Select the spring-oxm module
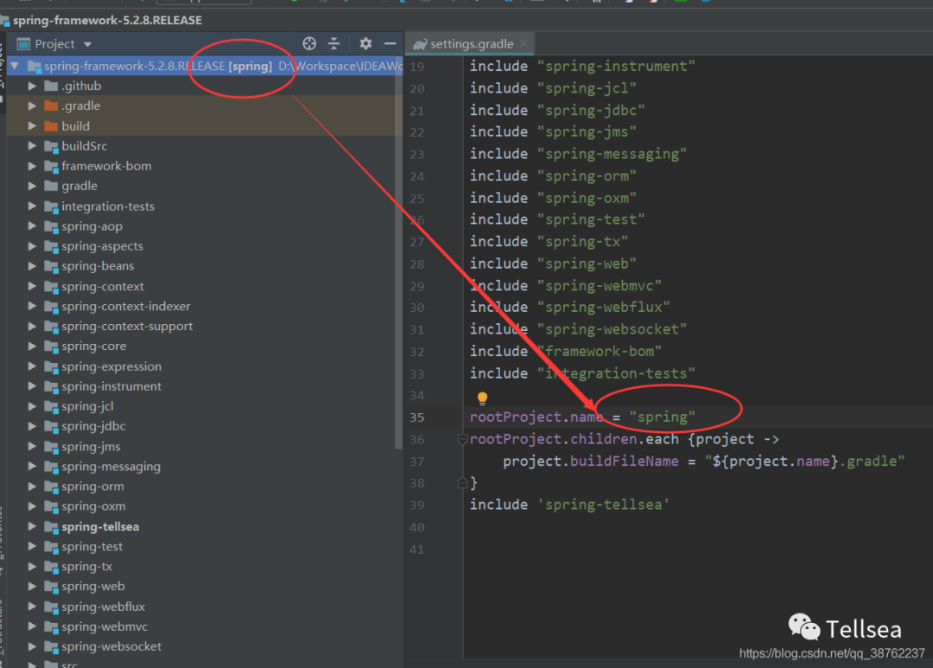Screen dimensions: 933x668 click(93, 506)
